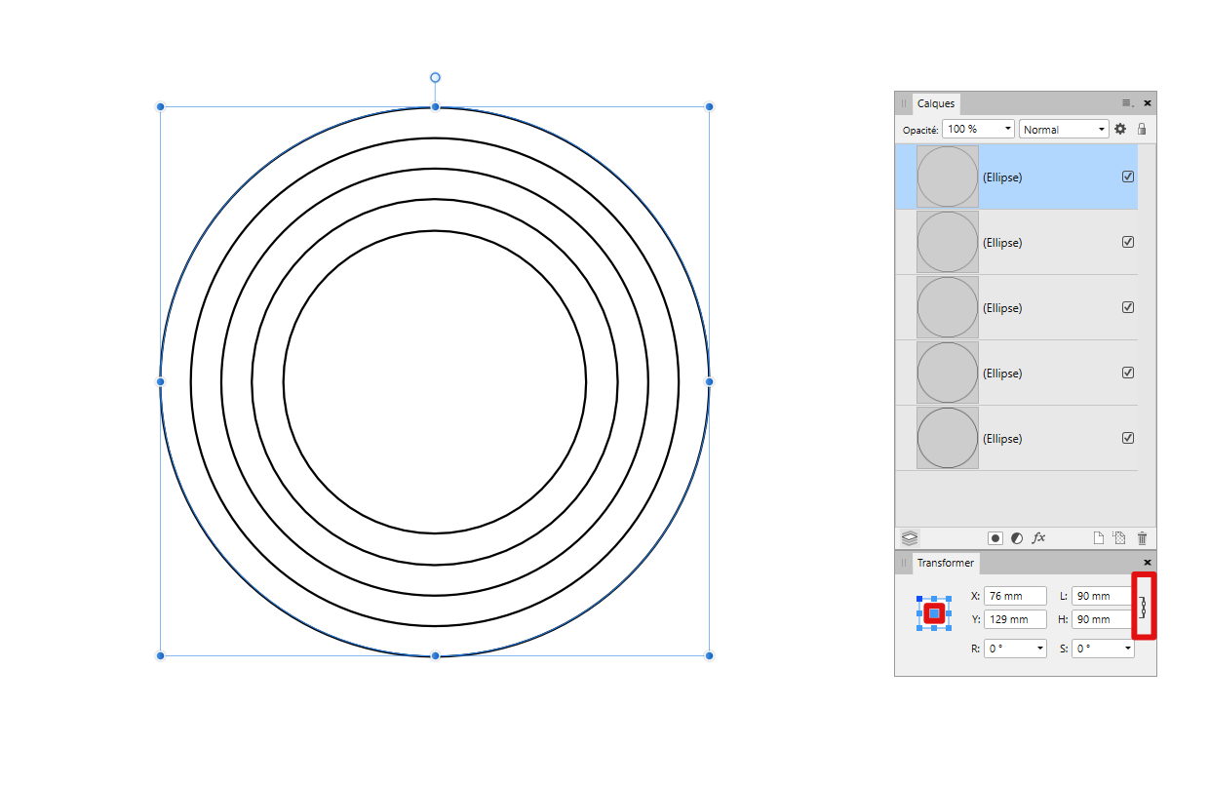Add a pixel layer with the checkered icon
Screen dimensions: 1209x787
tap(1119, 537)
